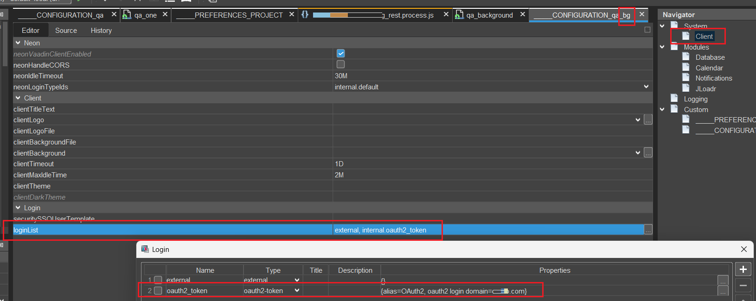Close the qa_background tab
Screen dimensions: 756x301
tap(522, 14)
